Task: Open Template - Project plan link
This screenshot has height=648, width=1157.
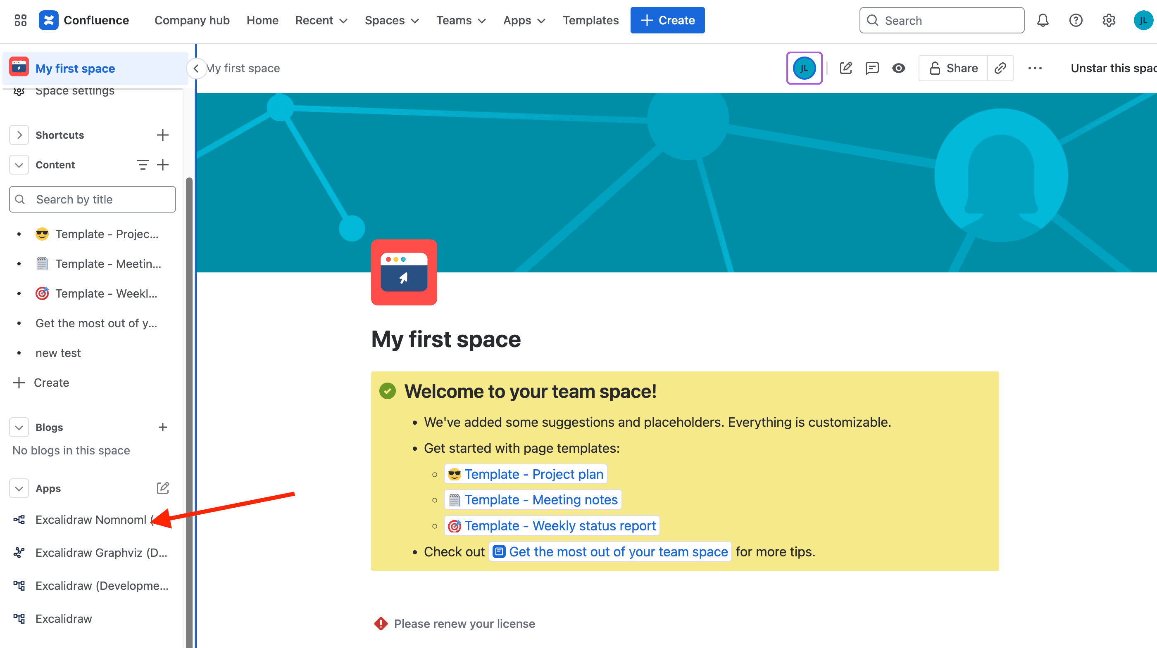Action: pyautogui.click(x=526, y=474)
